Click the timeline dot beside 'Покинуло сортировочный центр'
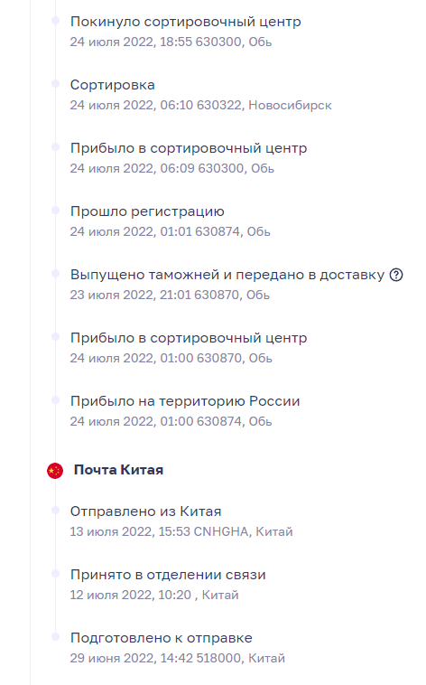Image resolution: width=426 pixels, height=685 pixels. (55, 20)
